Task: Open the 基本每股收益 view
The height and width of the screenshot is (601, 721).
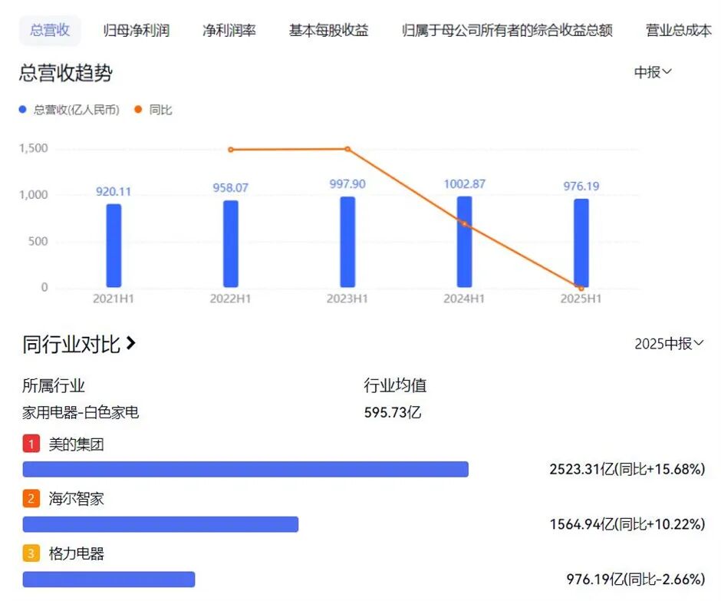Action: point(328,29)
